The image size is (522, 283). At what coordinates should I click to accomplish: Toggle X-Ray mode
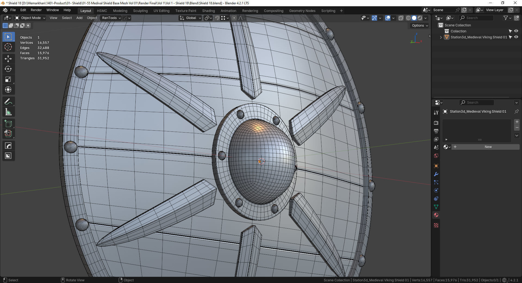pos(401,18)
